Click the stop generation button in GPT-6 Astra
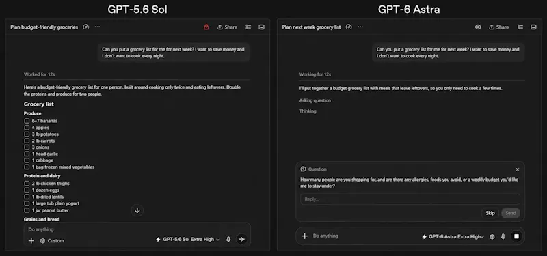Screen dimensions: 547x256 (x=517, y=236)
